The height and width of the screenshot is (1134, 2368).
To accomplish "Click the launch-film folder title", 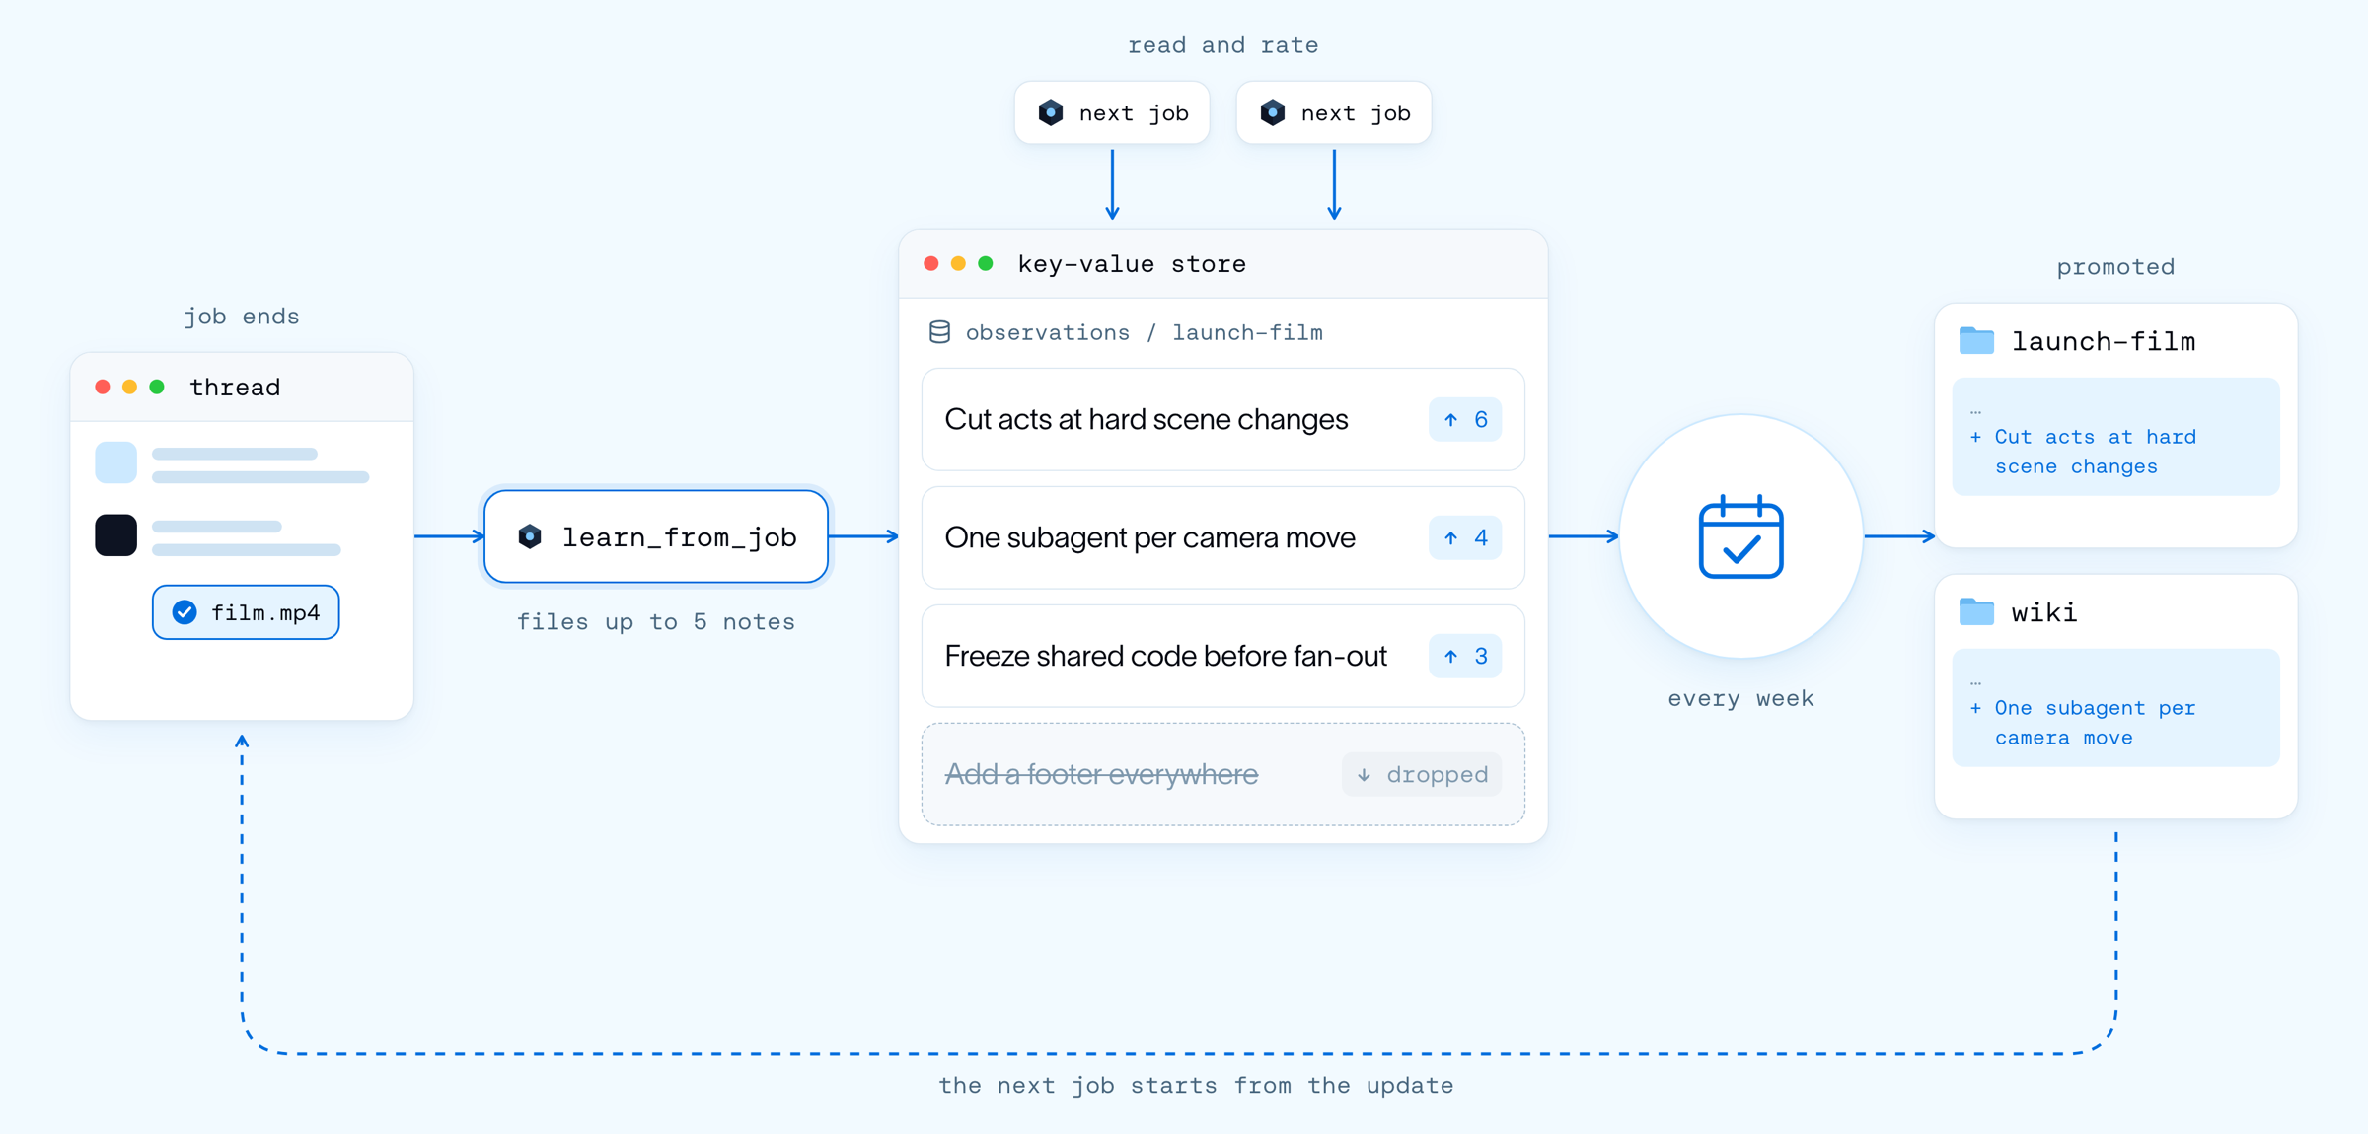I will 2104,341.
